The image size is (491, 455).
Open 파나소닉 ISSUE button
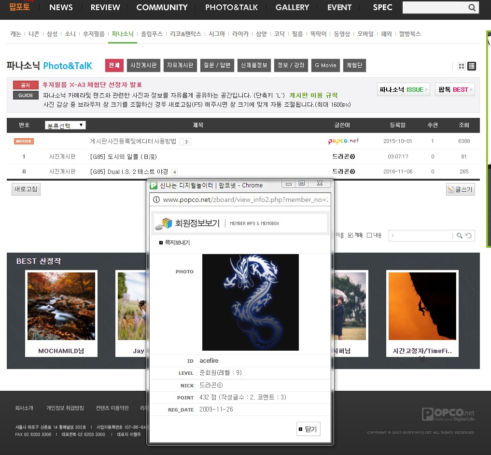403,89
